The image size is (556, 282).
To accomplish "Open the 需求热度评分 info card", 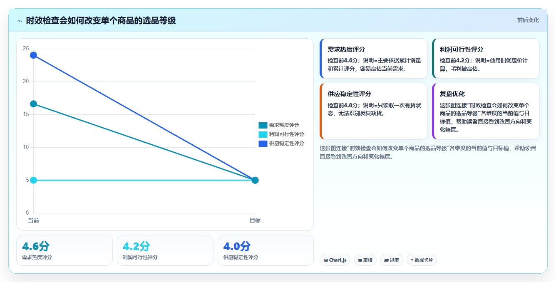I will [374, 59].
